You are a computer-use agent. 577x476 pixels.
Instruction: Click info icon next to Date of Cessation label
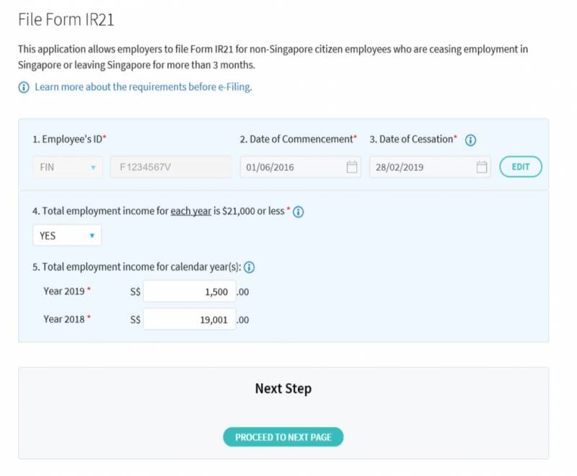tap(470, 140)
